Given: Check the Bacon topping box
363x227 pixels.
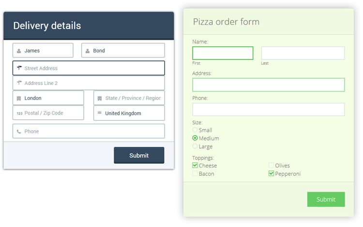Looking at the screenshot, I should 195,173.
